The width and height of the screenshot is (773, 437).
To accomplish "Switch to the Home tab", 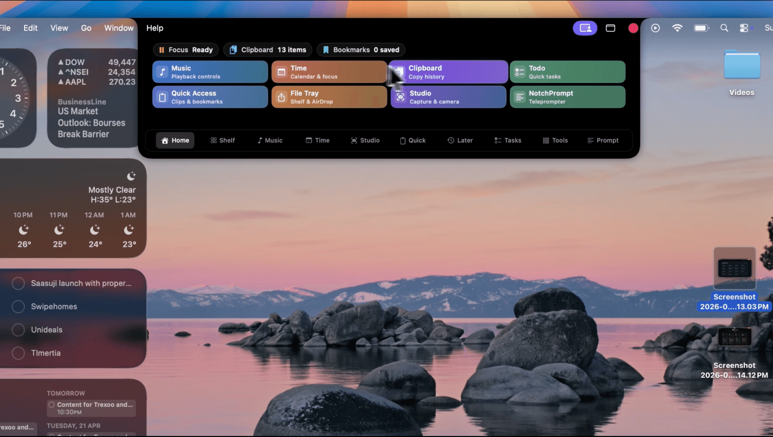I will (175, 140).
